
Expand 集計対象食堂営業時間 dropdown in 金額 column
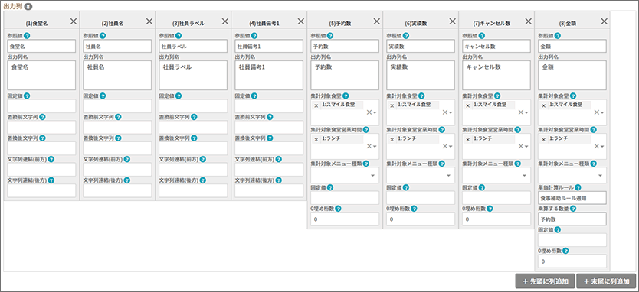(x=601, y=146)
